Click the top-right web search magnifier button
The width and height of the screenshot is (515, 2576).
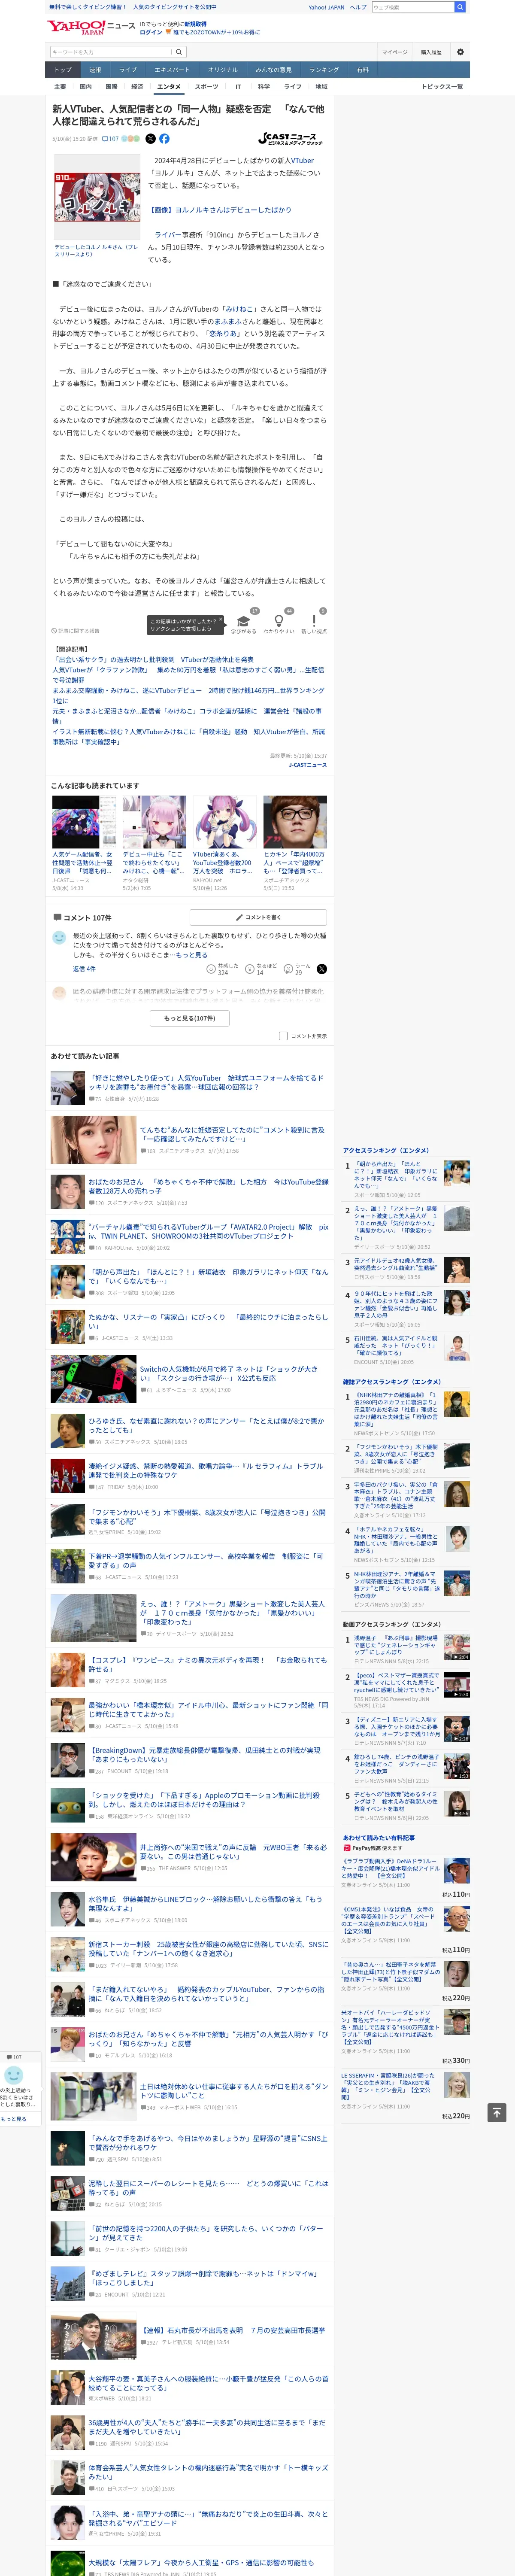(x=460, y=7)
